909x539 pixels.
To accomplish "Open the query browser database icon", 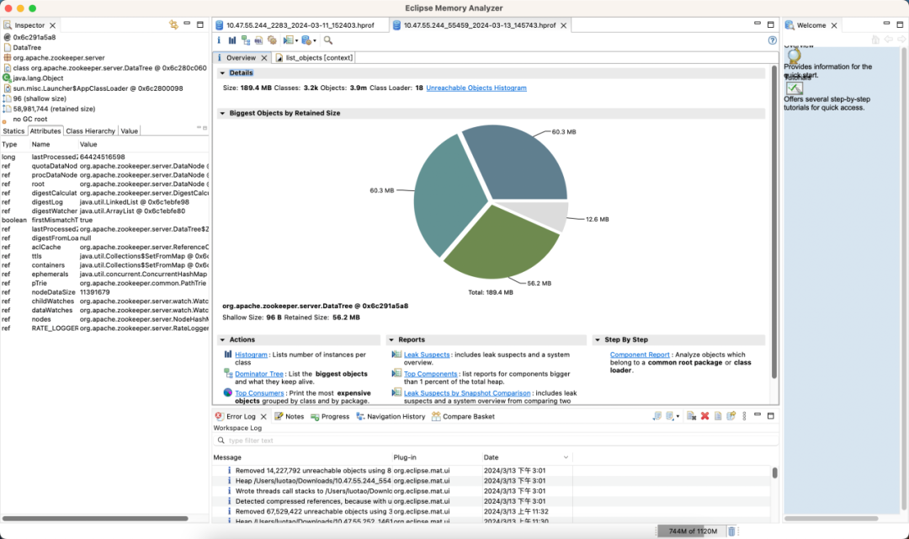I will 306,40.
